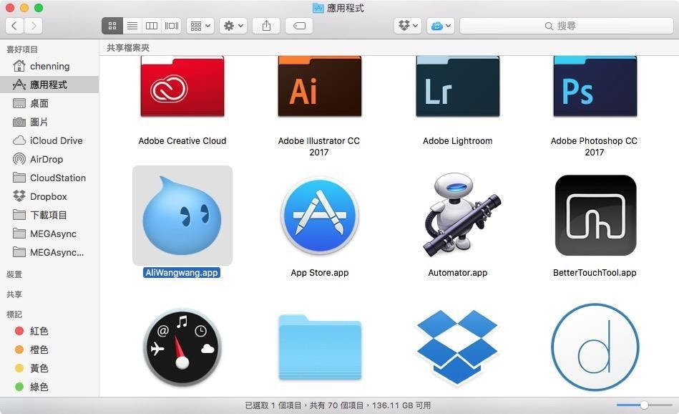679x414 pixels.
Task: Open chenning home folder in sidebar
Action: 49,67
